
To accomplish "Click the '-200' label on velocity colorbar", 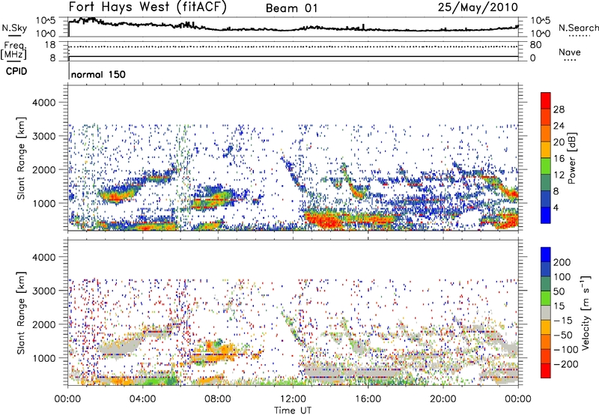I will [566, 365].
